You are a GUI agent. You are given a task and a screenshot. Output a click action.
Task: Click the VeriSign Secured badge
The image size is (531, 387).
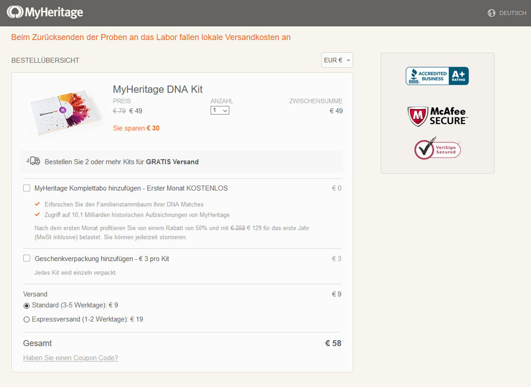coord(437,148)
